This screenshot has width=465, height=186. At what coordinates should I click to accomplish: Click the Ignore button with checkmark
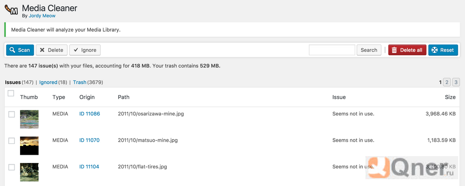(x=85, y=50)
